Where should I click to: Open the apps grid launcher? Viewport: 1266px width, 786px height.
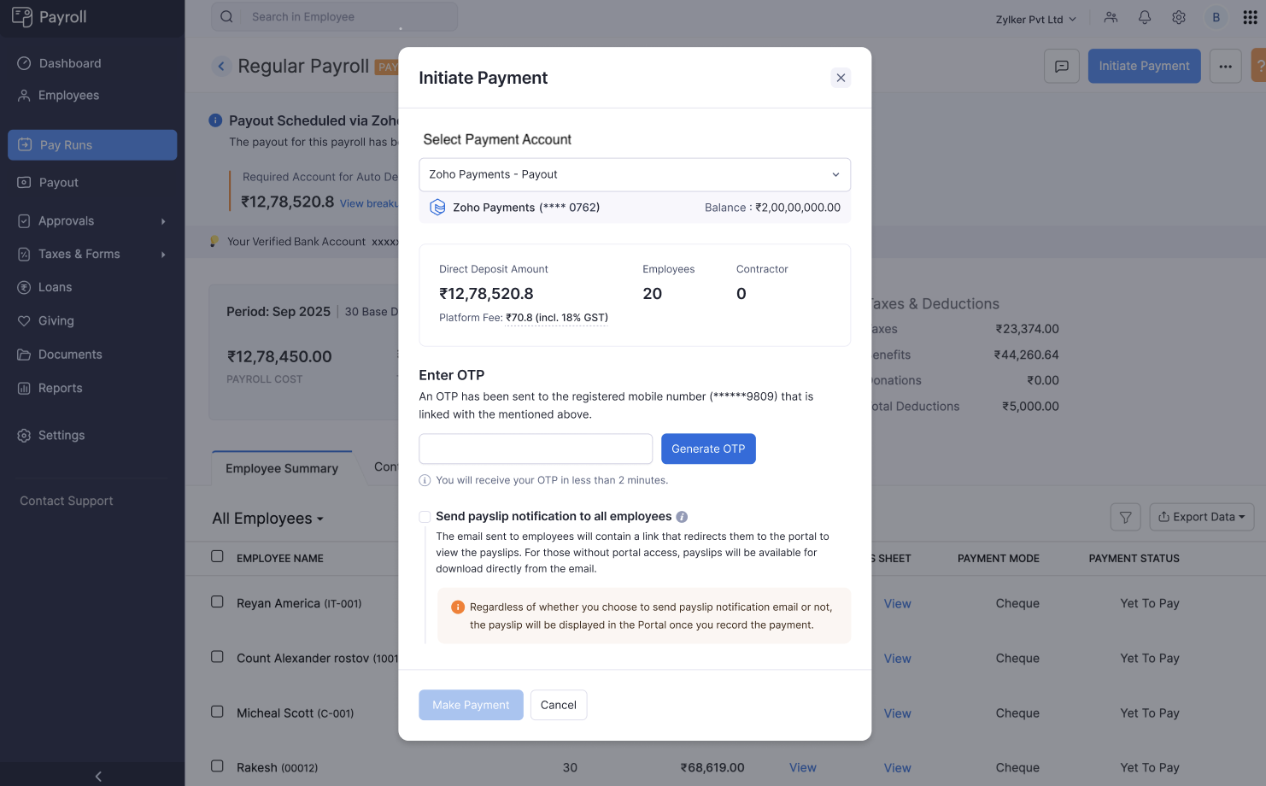tap(1250, 17)
